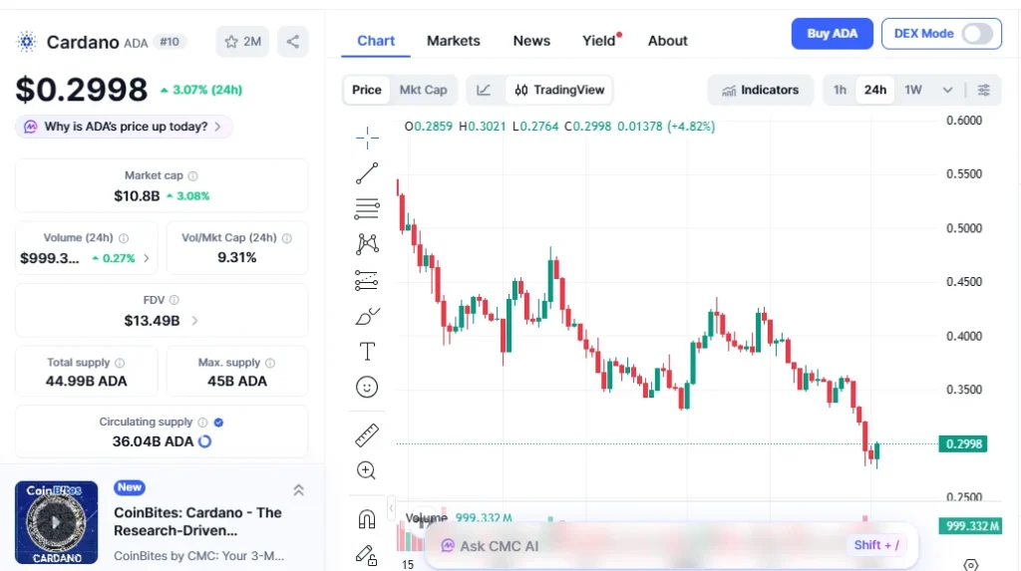Select the brush drawing tool

[x=367, y=316]
